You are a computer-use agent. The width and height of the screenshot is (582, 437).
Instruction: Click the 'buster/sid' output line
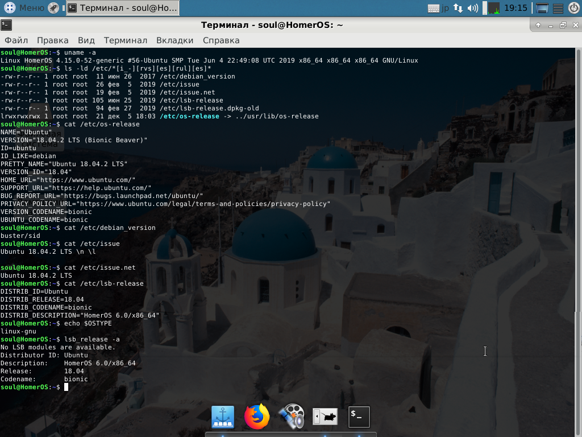pos(20,236)
